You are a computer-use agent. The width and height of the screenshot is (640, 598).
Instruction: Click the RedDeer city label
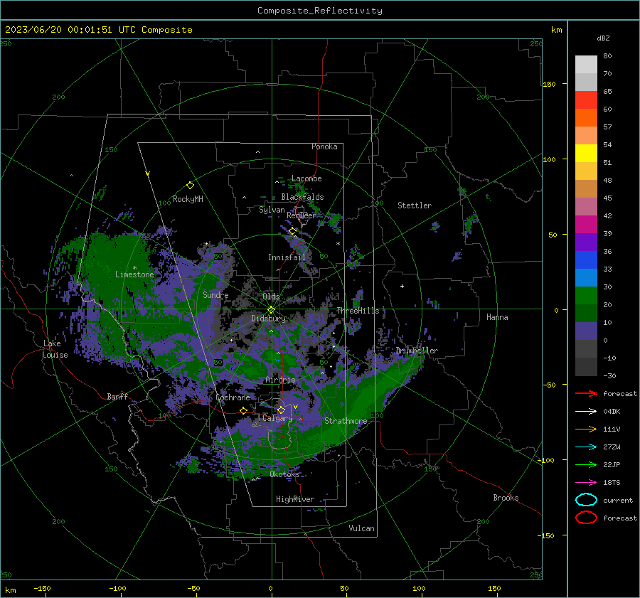pos(302,215)
